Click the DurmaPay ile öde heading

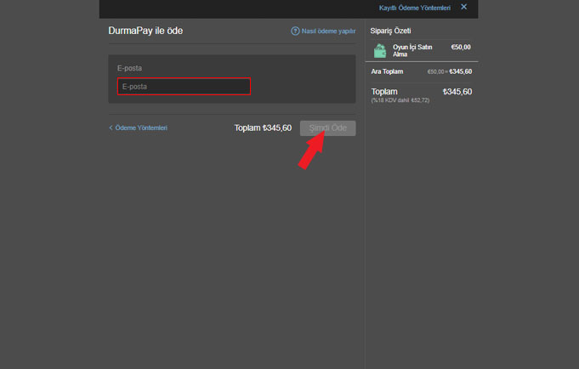(x=145, y=31)
